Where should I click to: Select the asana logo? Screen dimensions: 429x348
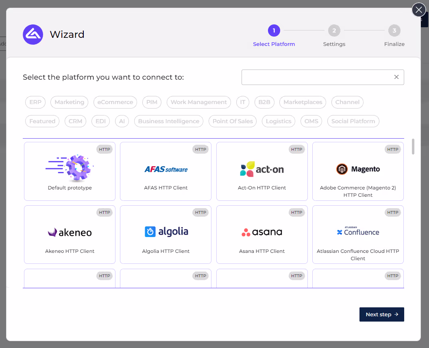(262, 232)
